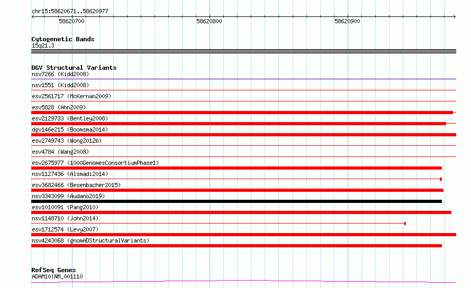Open variant nsv7266 (Kidd2008) label

60,74
